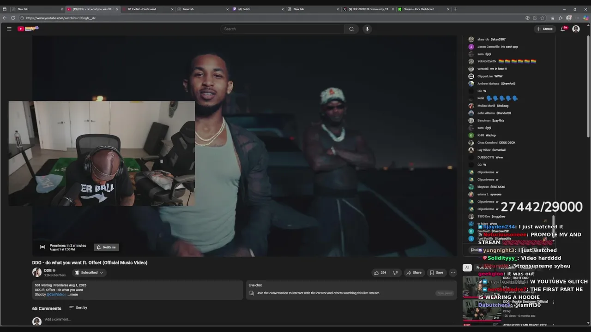Viewport: 591px width, 332px height.
Task: Open YouTube notifications bell
Action: pyautogui.click(x=563, y=29)
